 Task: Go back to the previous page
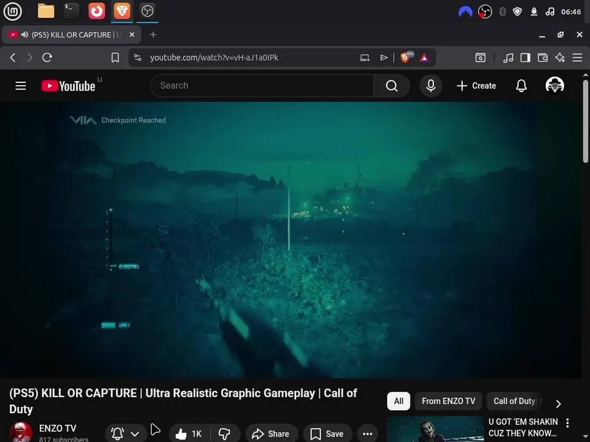point(13,58)
